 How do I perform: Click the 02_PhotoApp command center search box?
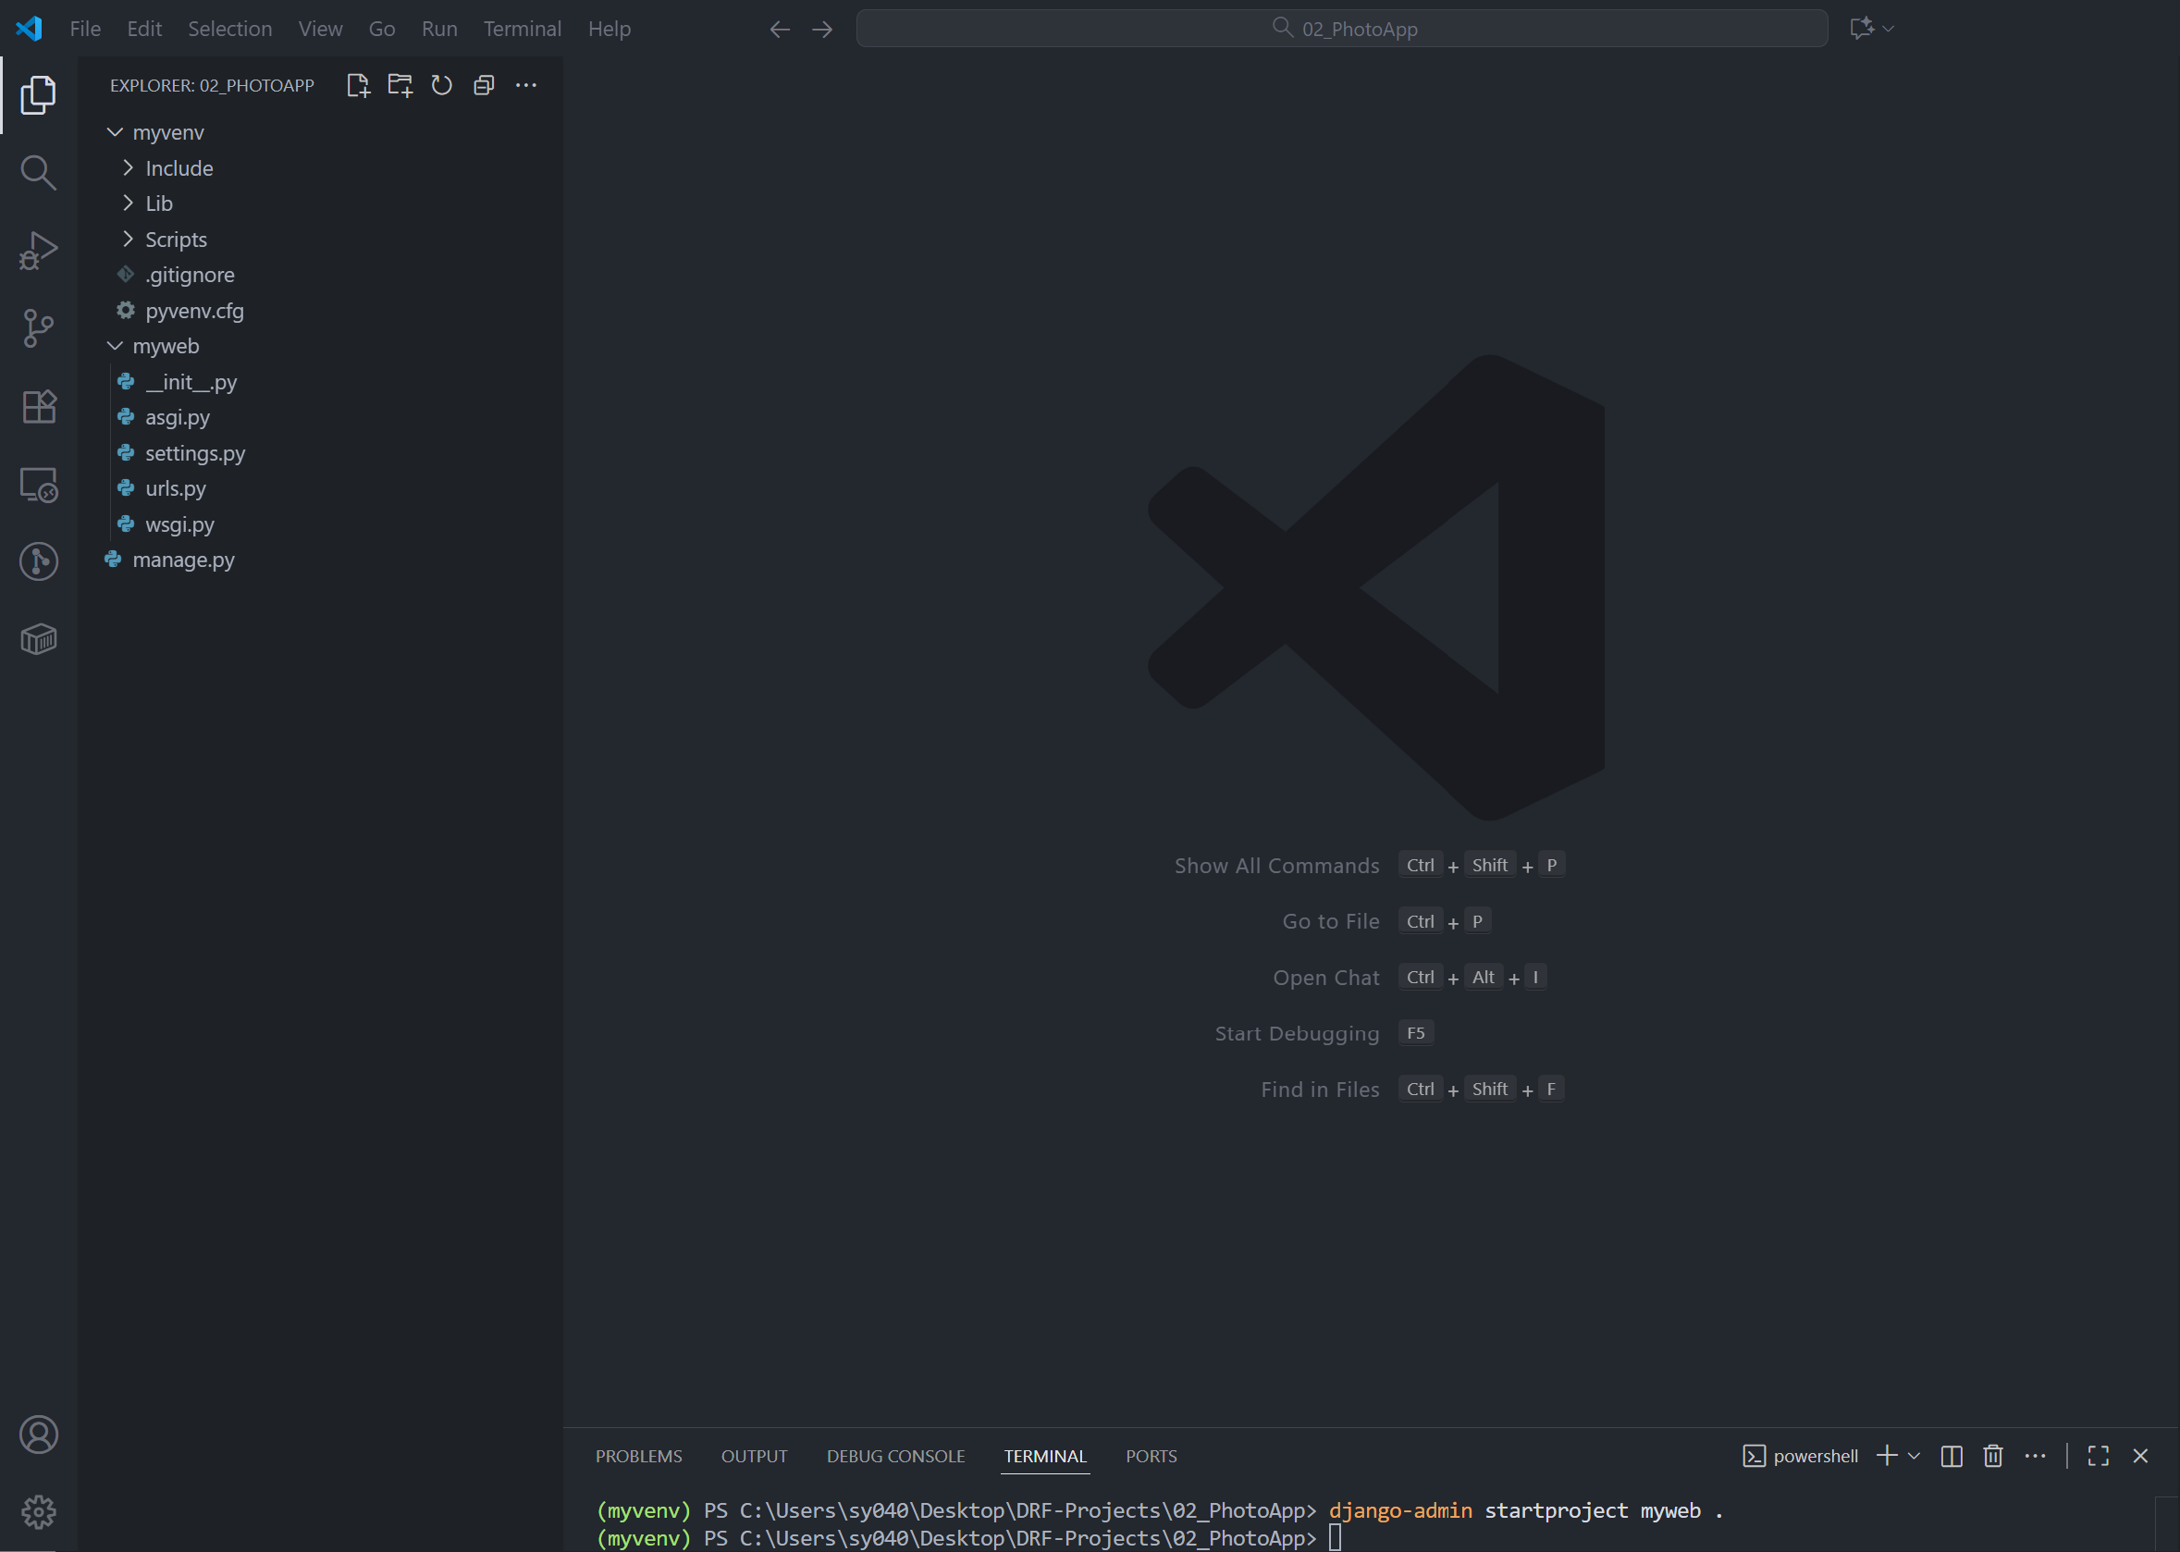click(1342, 29)
